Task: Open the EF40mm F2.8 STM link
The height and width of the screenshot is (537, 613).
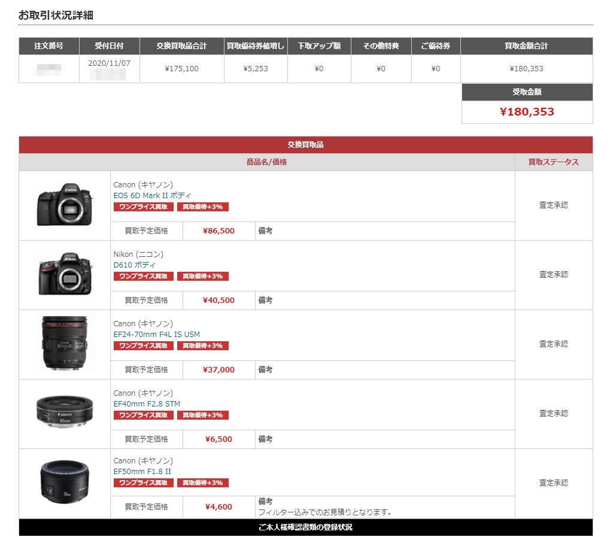Action: (x=147, y=403)
